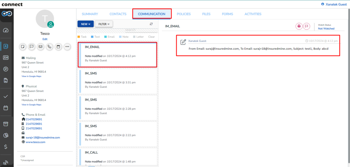The image size is (350, 167).
Task: Filter list by Task type
Action: point(82,37)
